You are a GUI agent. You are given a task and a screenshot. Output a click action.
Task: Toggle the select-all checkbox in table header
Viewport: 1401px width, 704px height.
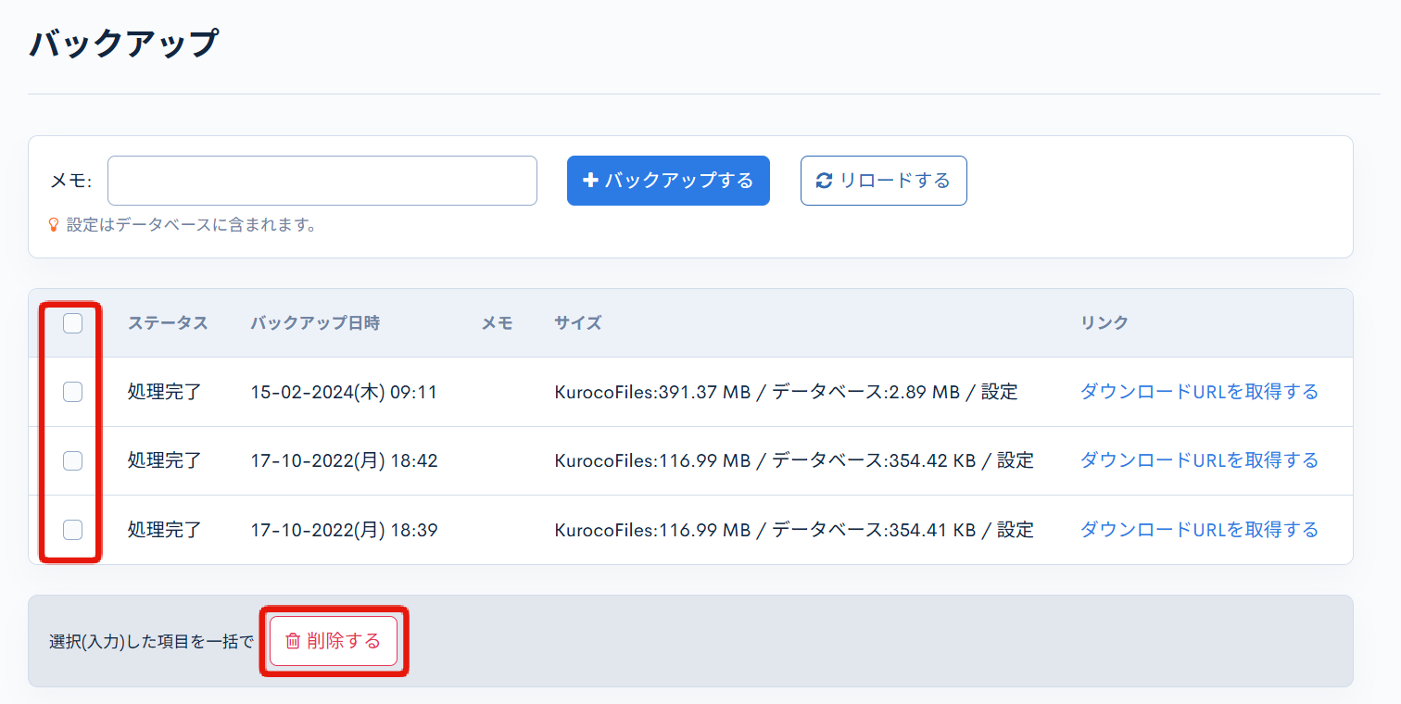point(71,322)
